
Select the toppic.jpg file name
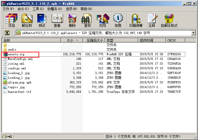pos(16,87)
